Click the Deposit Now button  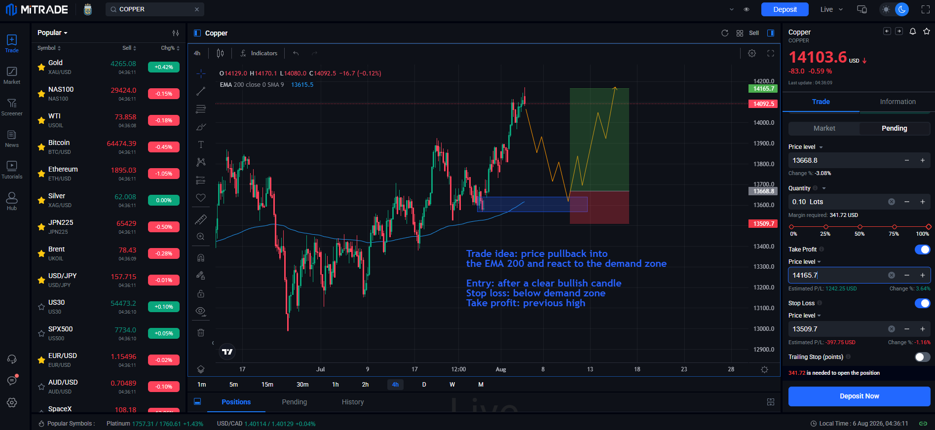pyautogui.click(x=859, y=396)
